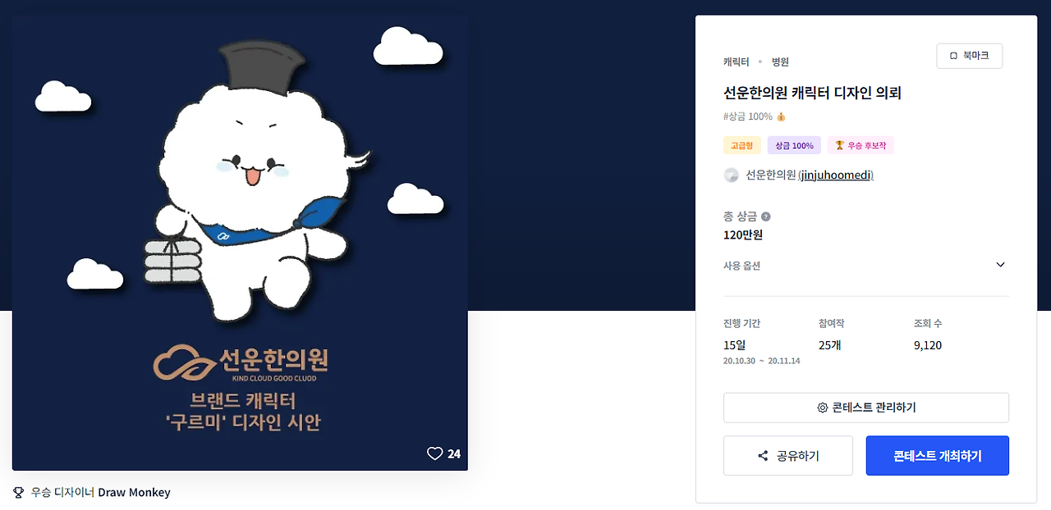Click the 콘테스트 개최하기 button
Viewport: 1051px width, 510px height.
click(x=938, y=456)
